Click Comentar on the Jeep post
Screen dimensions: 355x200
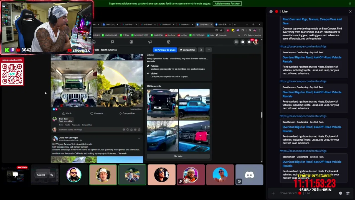point(97,113)
